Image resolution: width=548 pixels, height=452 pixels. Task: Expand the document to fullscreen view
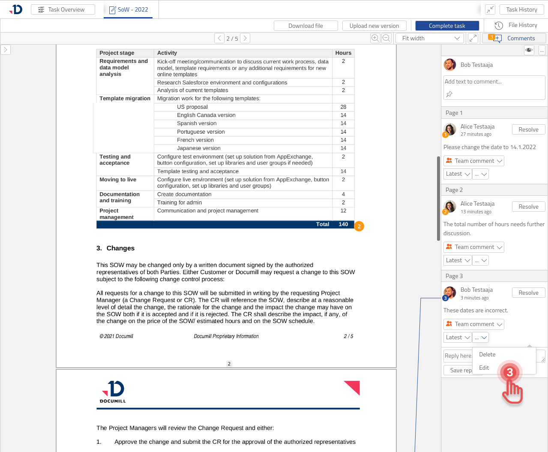(x=473, y=38)
